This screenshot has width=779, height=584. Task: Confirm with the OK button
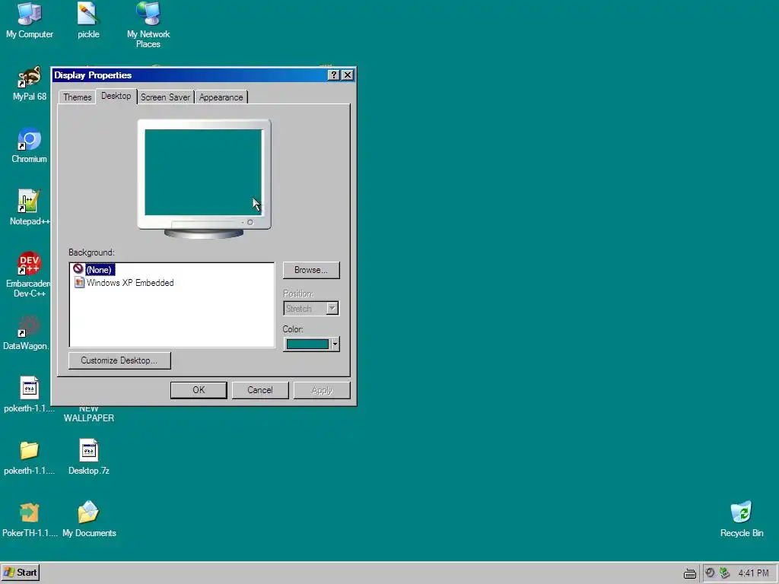[199, 390]
